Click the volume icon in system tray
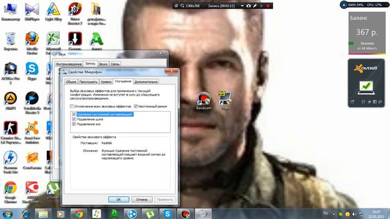The width and height of the screenshot is (390, 219). point(355,214)
